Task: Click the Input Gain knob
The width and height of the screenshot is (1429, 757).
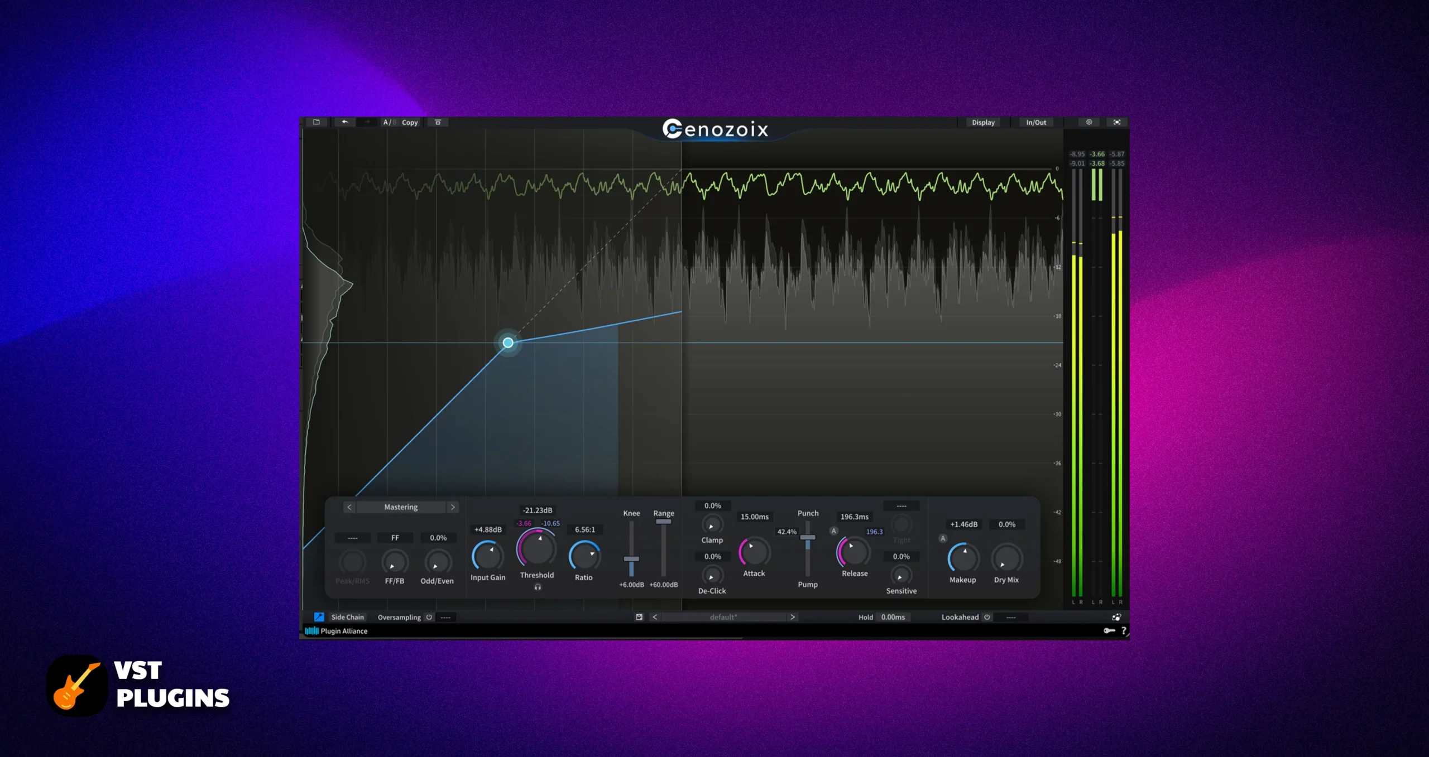Action: pyautogui.click(x=487, y=556)
